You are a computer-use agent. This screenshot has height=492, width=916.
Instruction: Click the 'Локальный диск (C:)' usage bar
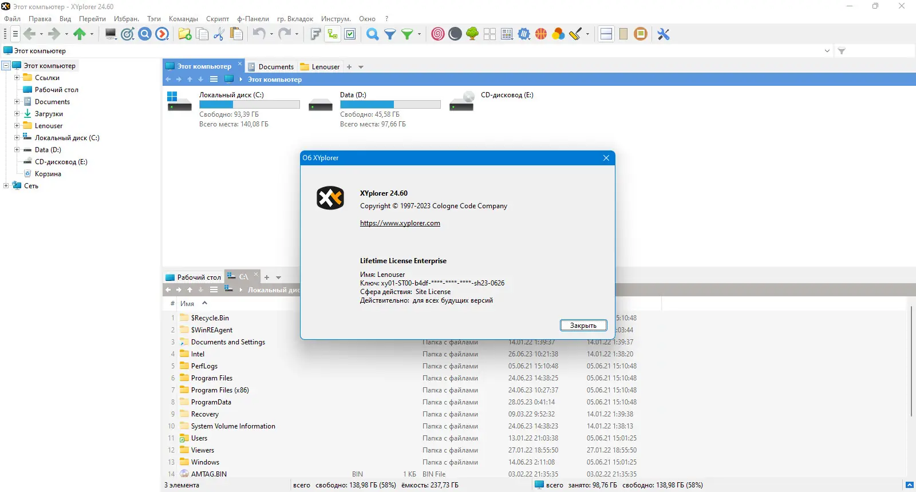pyautogui.click(x=250, y=105)
